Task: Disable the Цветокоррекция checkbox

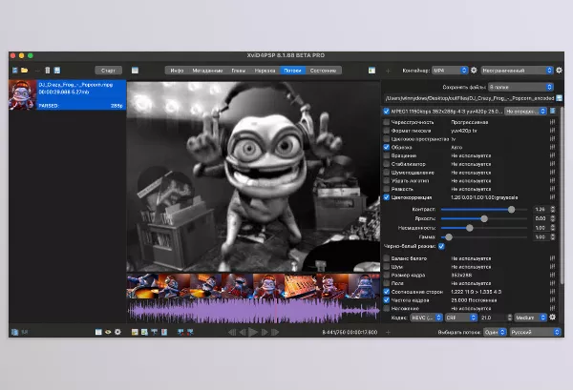Action: click(x=387, y=196)
